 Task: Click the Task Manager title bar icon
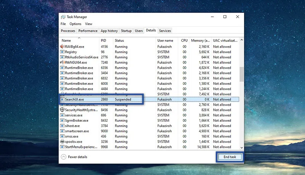coord(63,17)
